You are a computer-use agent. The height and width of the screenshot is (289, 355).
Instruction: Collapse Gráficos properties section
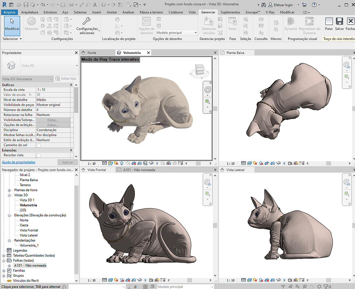pos(71,85)
